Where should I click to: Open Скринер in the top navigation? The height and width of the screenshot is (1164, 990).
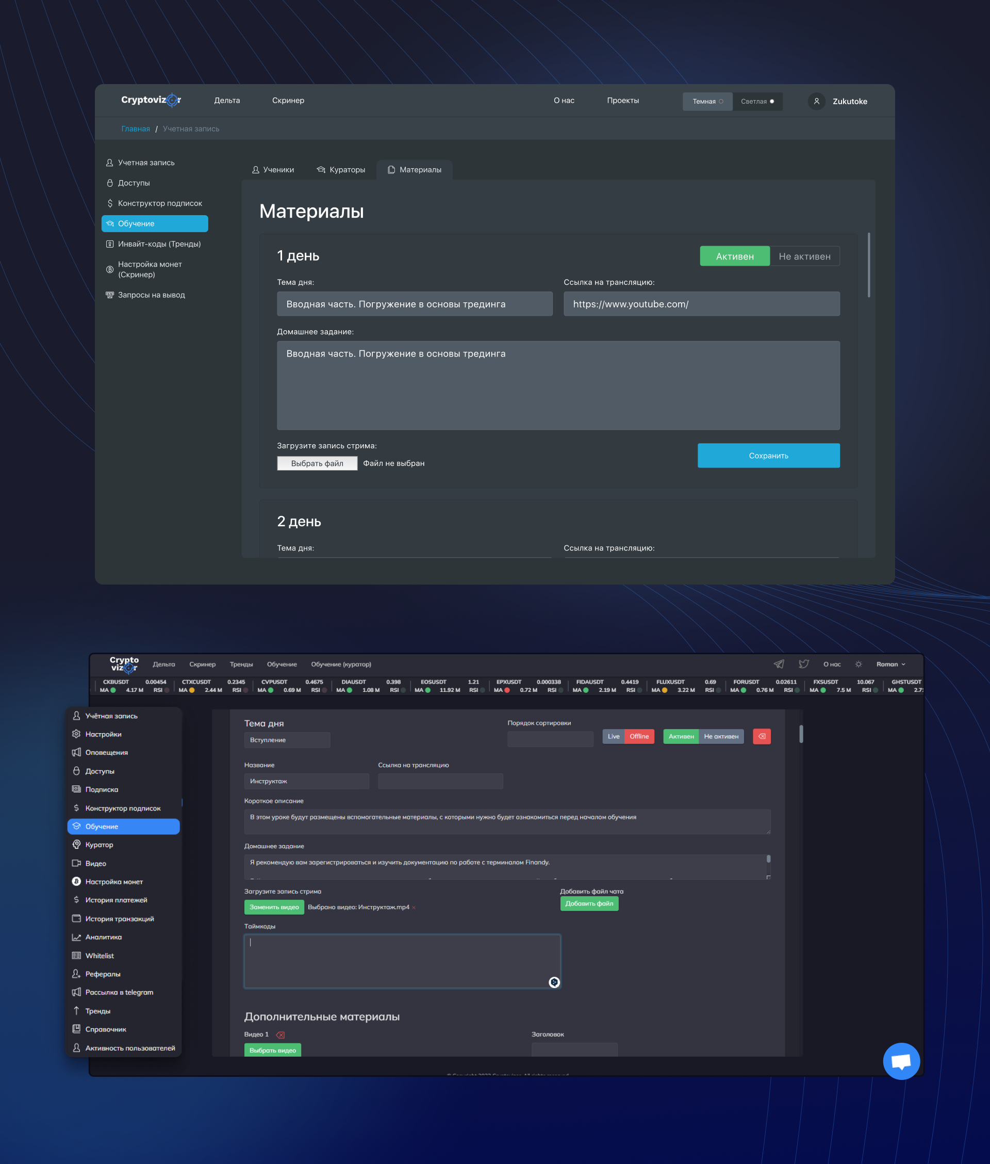pos(288,101)
